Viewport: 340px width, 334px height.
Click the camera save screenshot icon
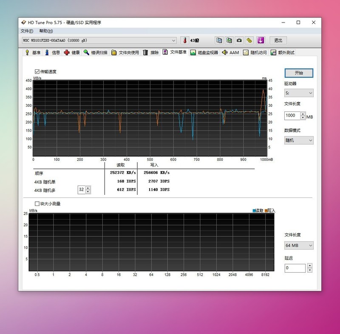[239, 40]
